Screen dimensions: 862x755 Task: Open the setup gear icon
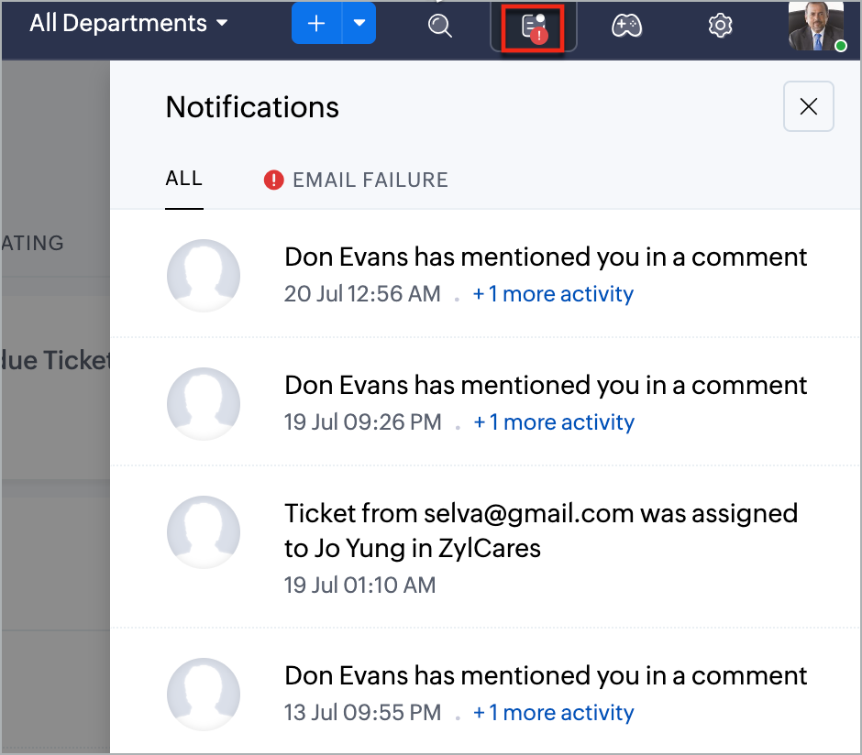720,26
